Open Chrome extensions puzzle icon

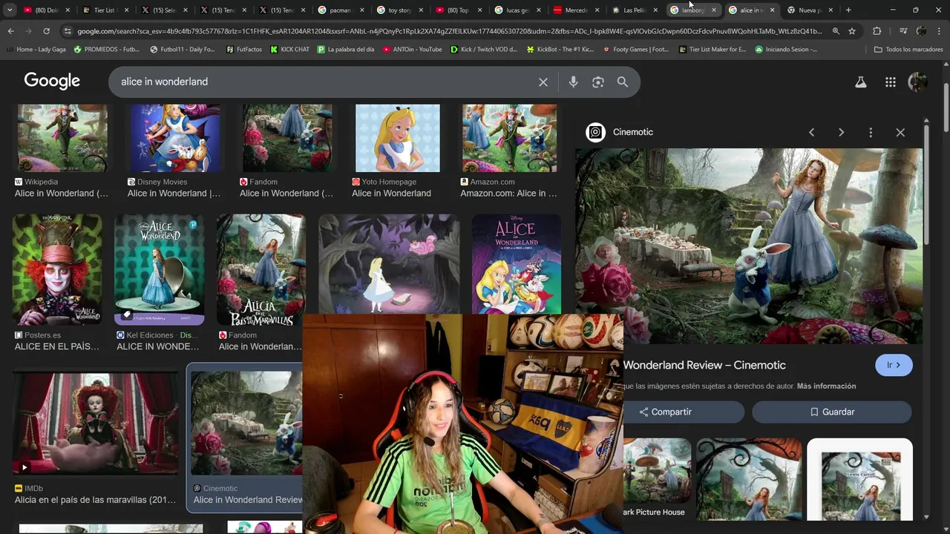[877, 31]
